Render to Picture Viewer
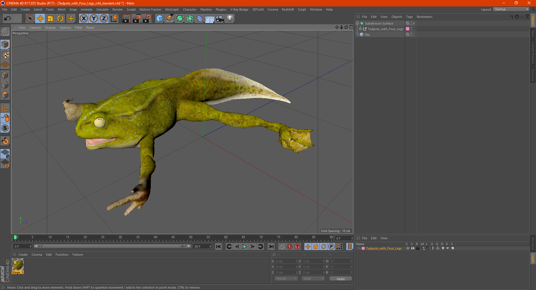The width and height of the screenshot is (536, 290). pos(137,19)
